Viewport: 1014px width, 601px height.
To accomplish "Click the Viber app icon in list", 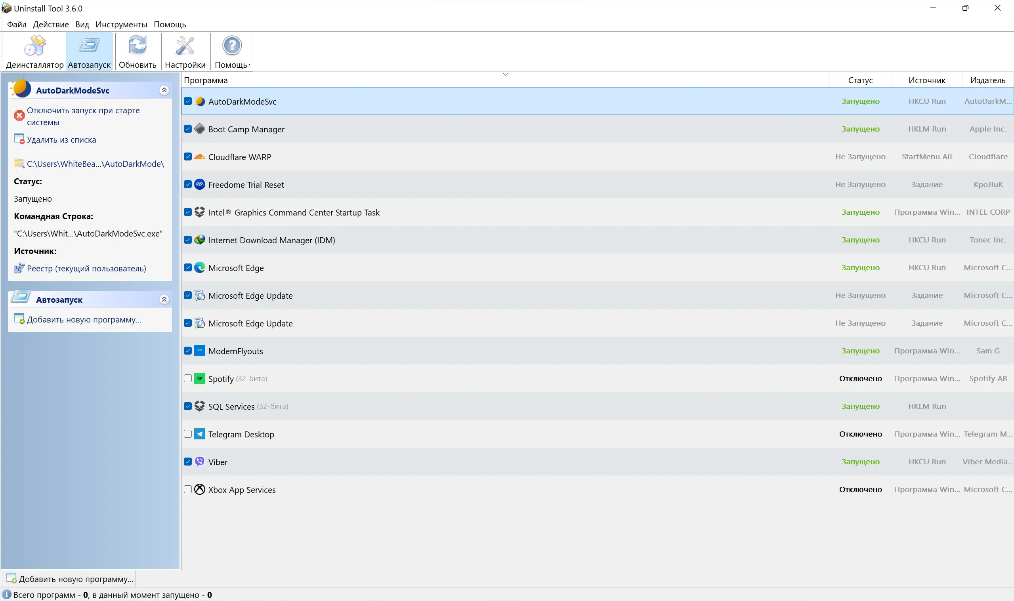I will tap(200, 462).
